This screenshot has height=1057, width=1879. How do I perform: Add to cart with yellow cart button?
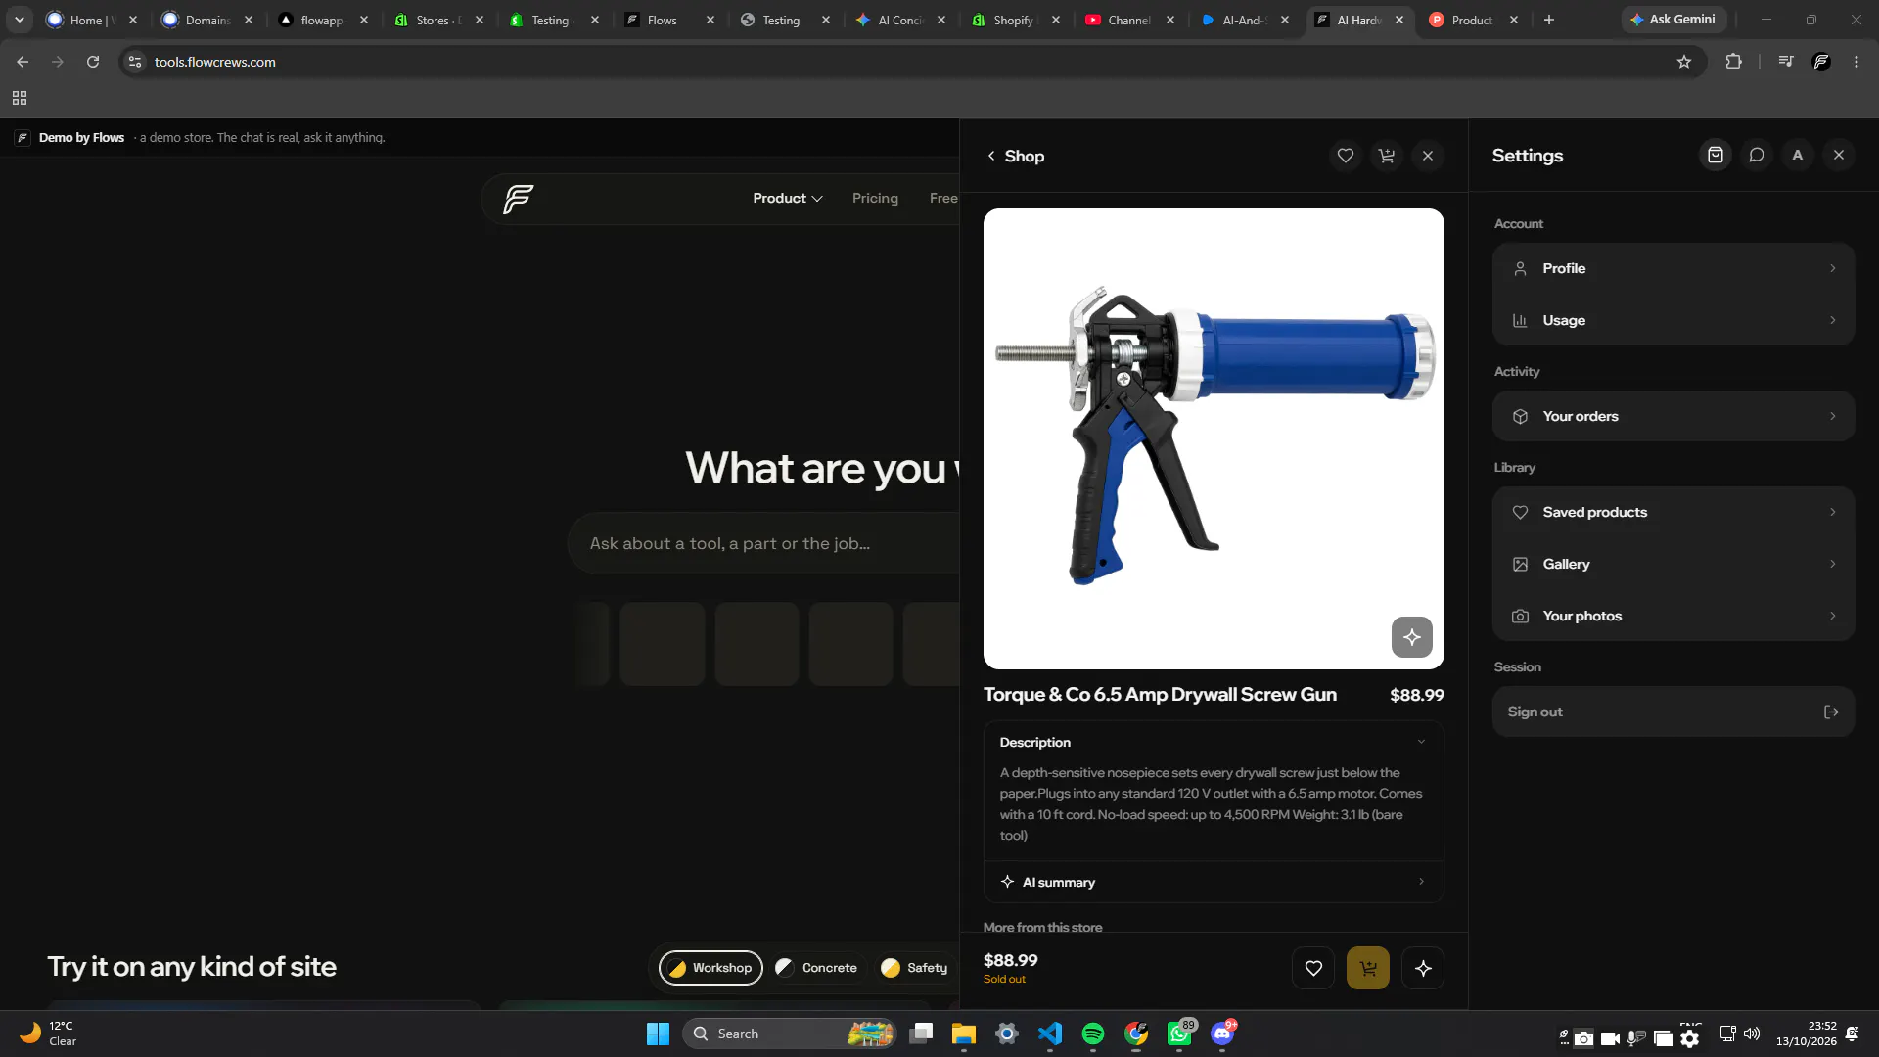click(x=1368, y=968)
